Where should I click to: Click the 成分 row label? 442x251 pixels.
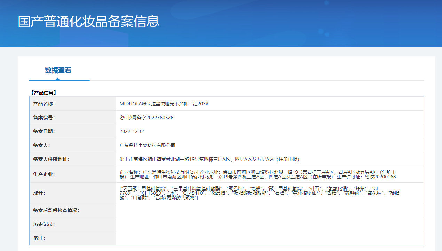point(39,193)
